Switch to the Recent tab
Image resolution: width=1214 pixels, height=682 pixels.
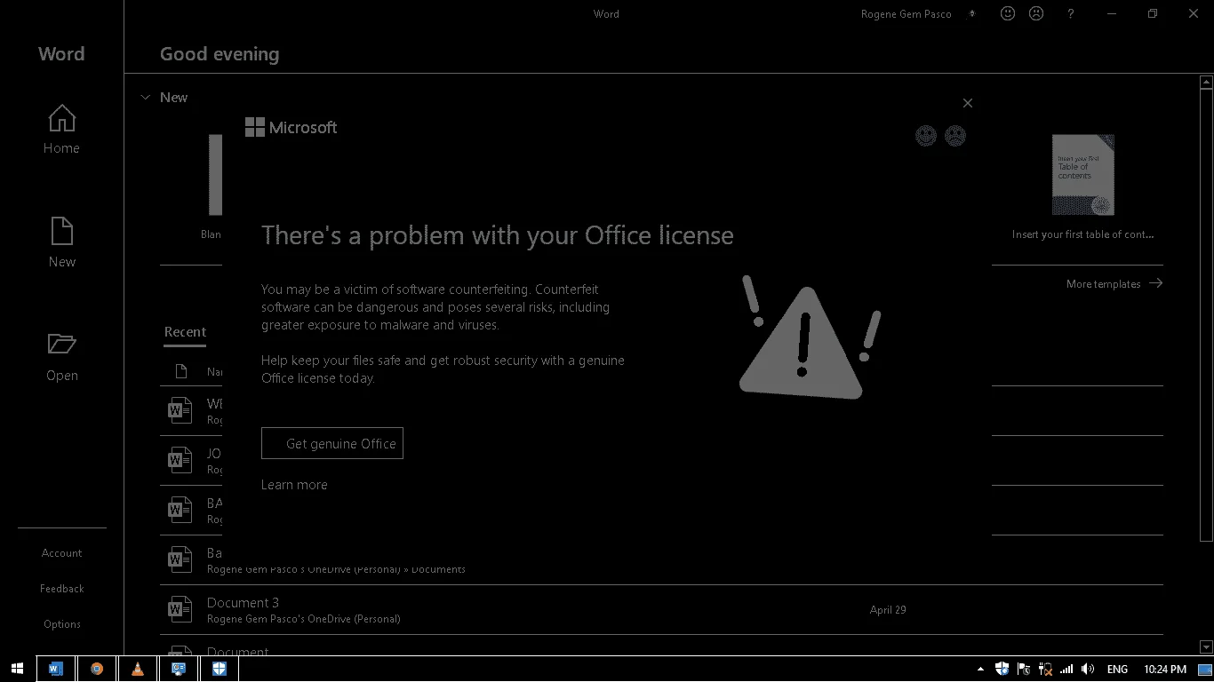tap(185, 331)
